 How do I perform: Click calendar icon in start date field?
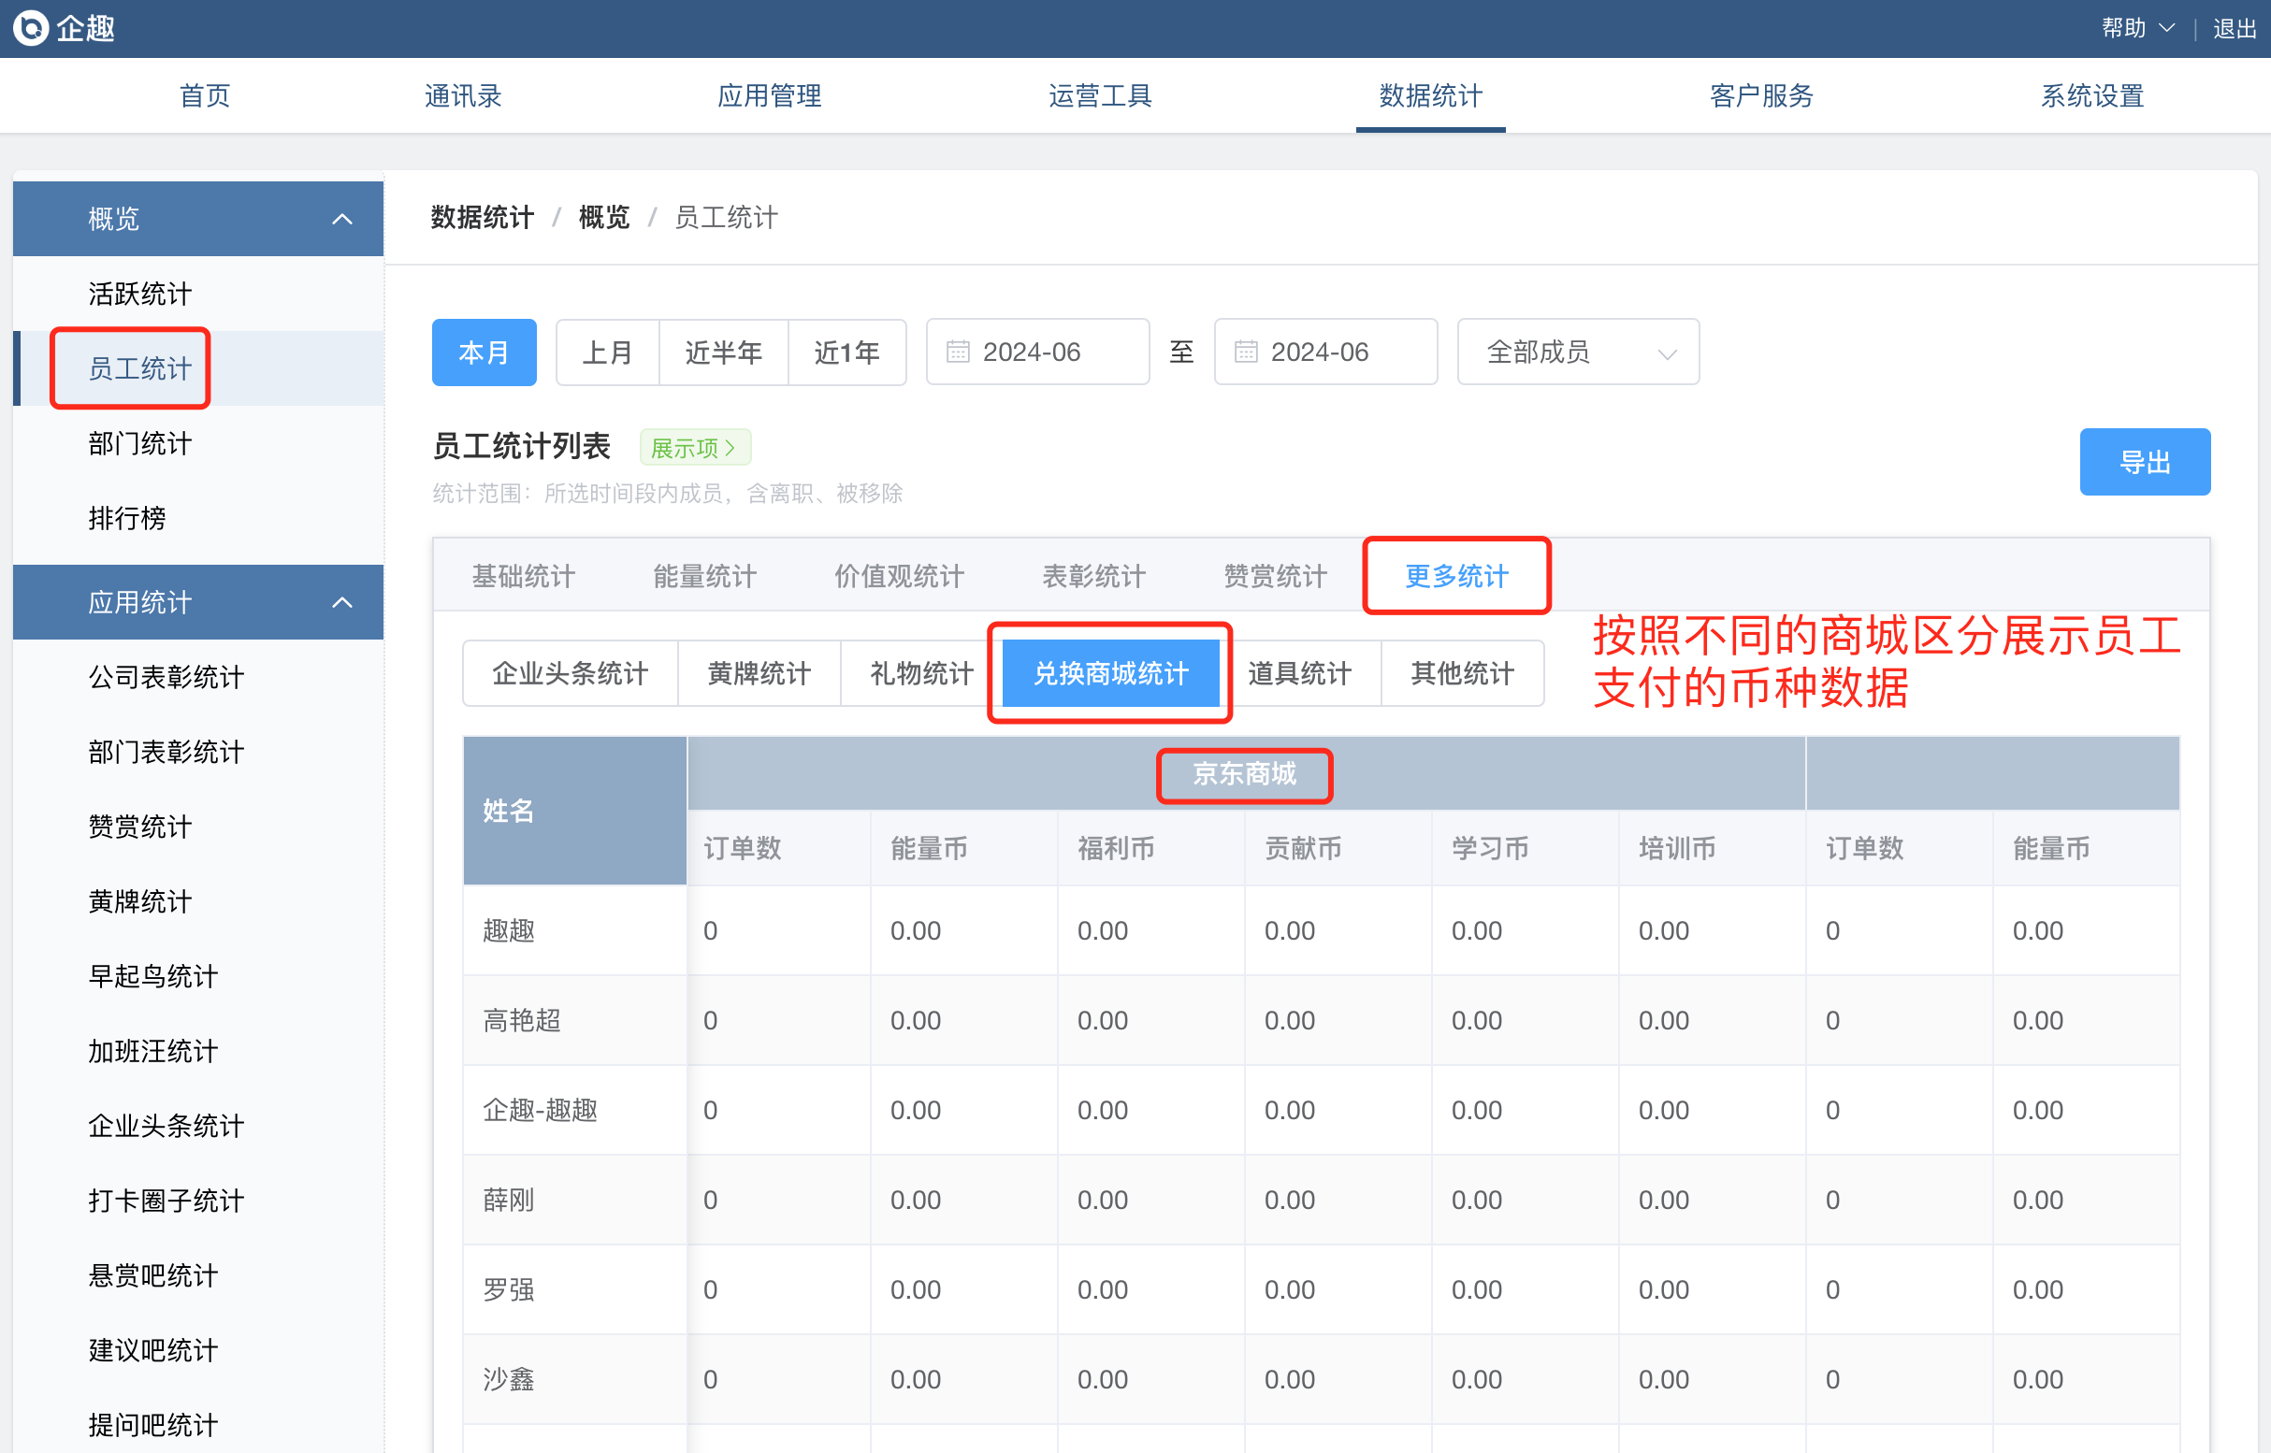click(957, 352)
